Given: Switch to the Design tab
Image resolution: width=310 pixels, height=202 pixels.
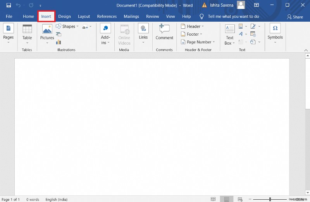Looking at the screenshot, I should pos(64,16).
